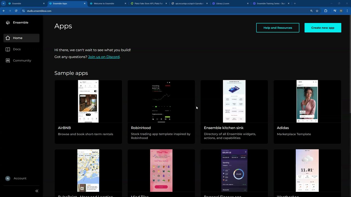The image size is (351, 197).
Task: Open the tab search dropdown arrow
Action: [x=4, y=4]
